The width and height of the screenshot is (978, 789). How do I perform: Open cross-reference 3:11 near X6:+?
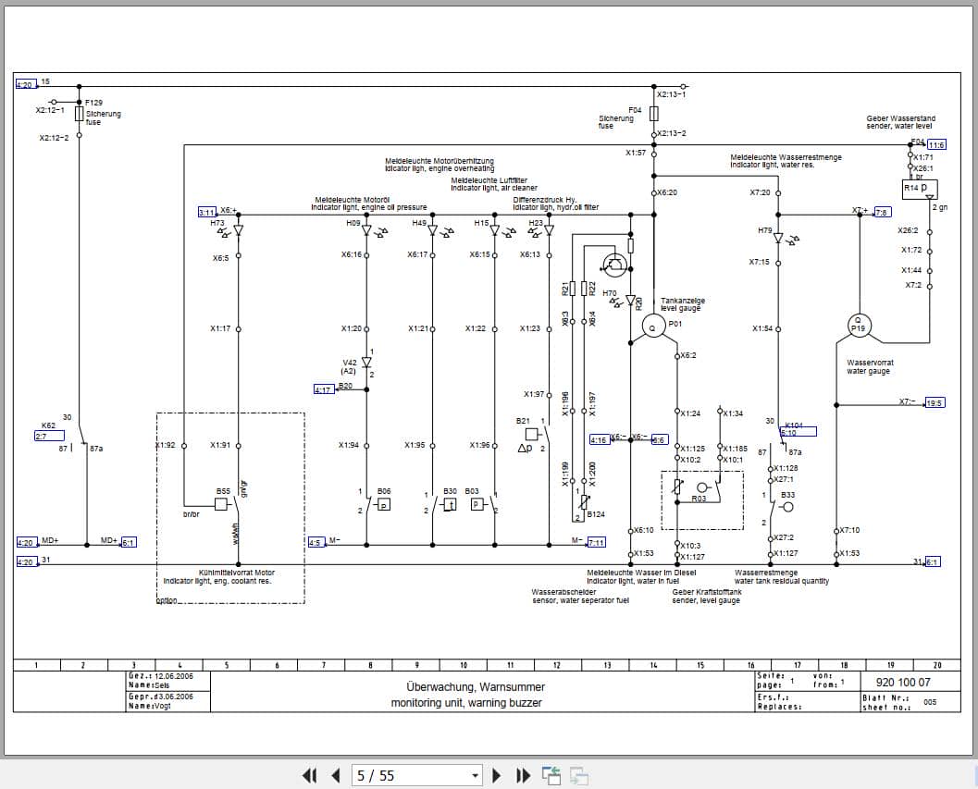click(x=207, y=212)
